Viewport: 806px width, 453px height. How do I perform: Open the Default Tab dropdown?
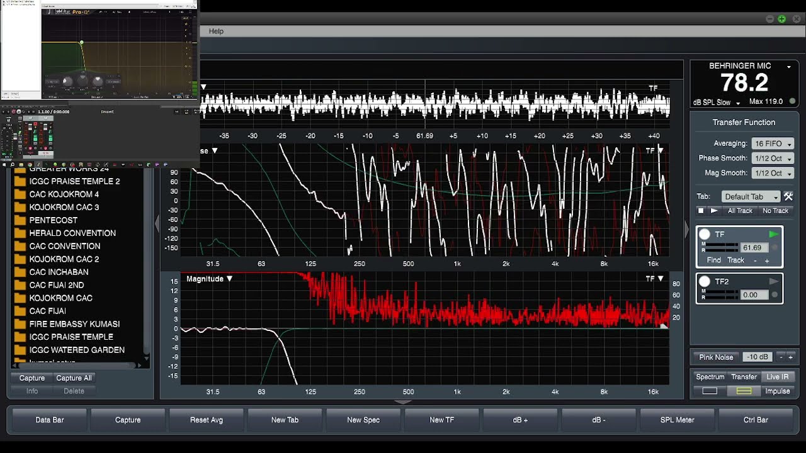[x=751, y=196]
